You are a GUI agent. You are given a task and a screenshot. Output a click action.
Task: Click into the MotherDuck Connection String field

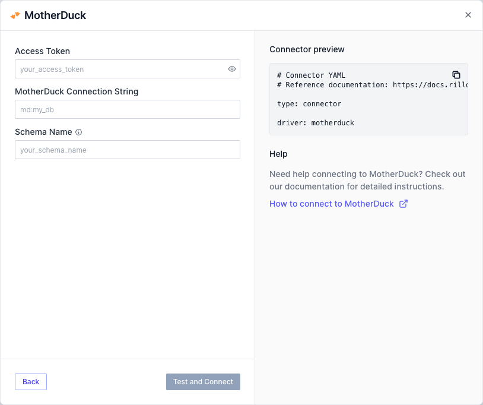(128, 109)
